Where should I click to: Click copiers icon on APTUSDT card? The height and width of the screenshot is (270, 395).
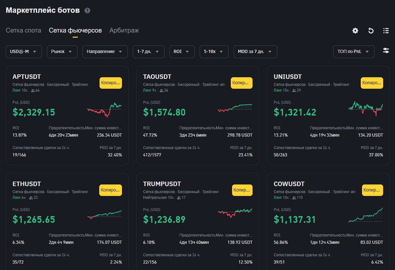coord(33,91)
